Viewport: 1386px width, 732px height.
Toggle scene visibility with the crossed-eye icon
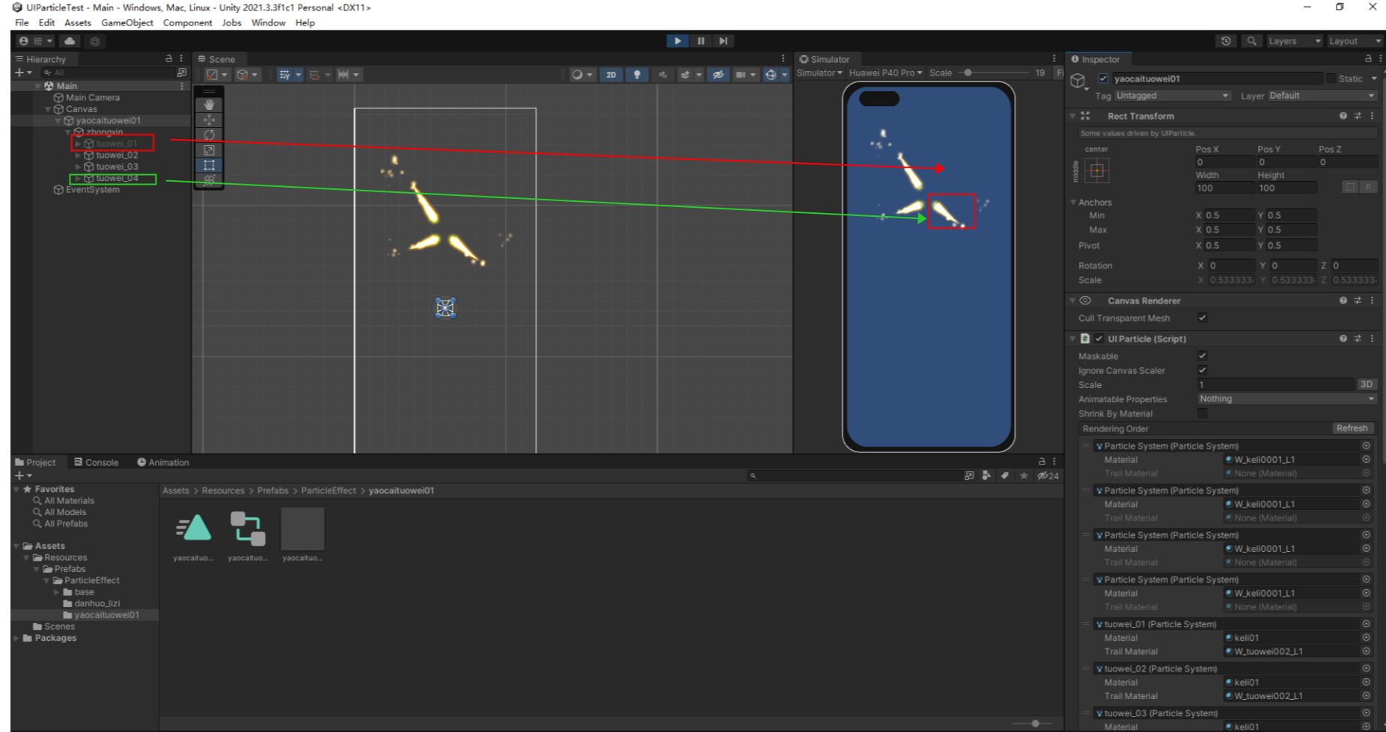pyautogui.click(x=717, y=74)
